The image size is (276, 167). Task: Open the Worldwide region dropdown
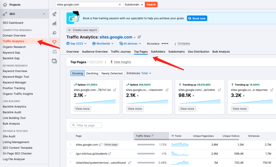point(103,44)
